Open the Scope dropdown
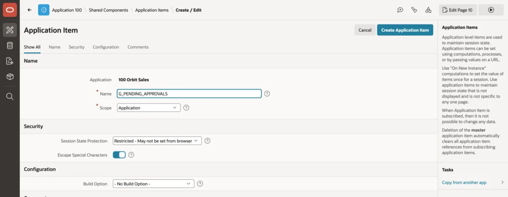 coord(149,108)
